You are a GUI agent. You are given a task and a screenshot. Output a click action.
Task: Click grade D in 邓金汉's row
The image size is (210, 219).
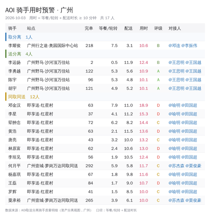[x=158, y=105]
